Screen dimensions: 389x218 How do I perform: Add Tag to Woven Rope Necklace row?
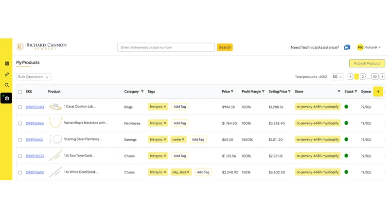(180, 123)
